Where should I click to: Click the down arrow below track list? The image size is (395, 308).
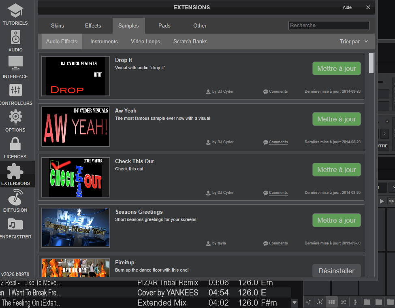pos(295,302)
